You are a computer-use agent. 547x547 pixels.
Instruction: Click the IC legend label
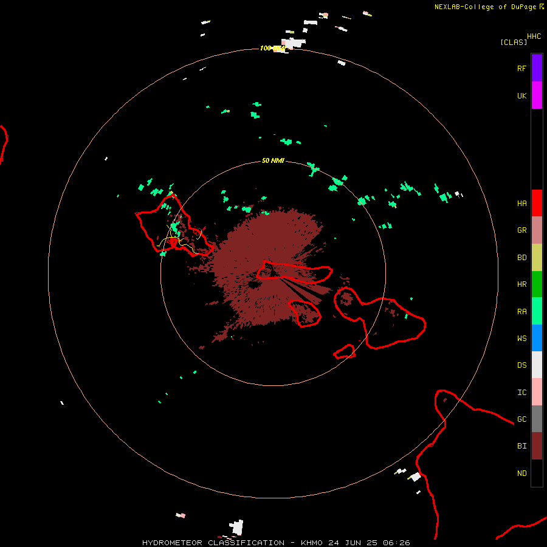click(521, 393)
